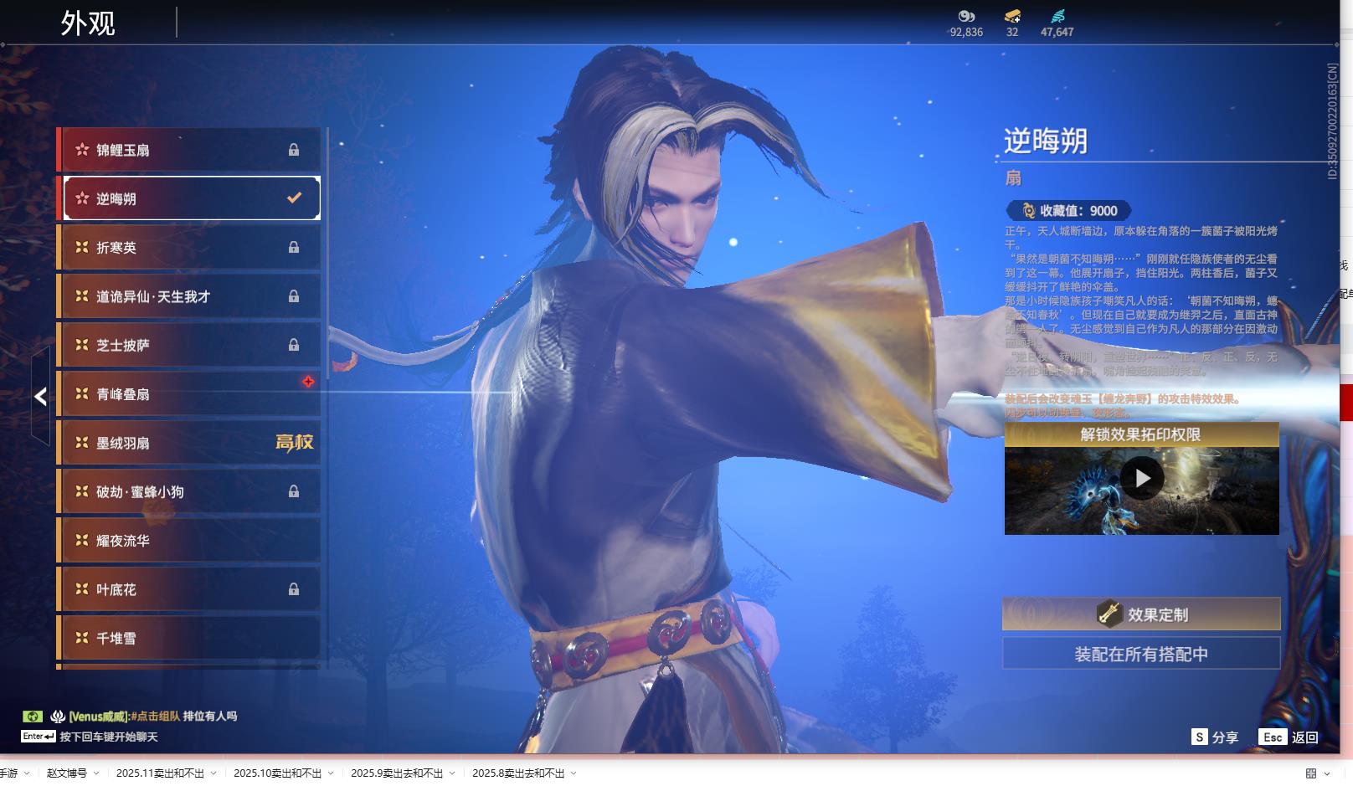This screenshot has height=786, width=1353.
Task: Click the 外观 page title
Action: click(88, 23)
